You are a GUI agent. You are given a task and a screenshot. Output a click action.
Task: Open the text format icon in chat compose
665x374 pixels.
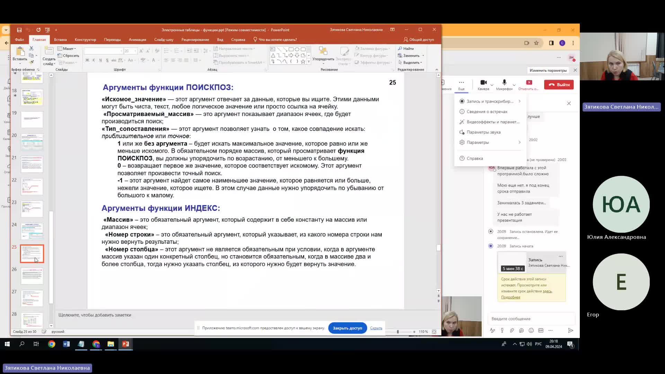[492, 331]
